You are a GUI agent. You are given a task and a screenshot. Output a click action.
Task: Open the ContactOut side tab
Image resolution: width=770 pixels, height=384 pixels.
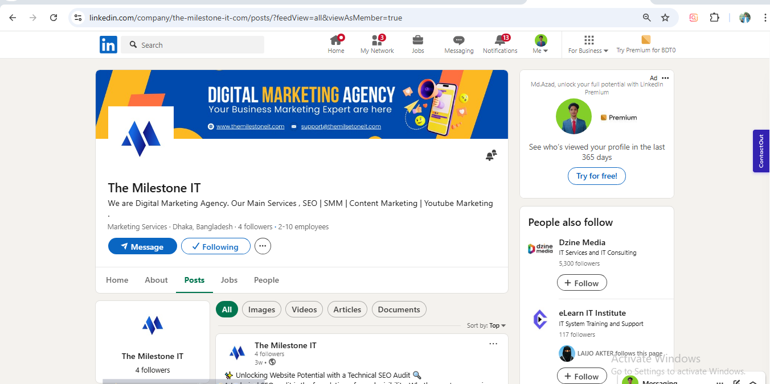coord(761,151)
